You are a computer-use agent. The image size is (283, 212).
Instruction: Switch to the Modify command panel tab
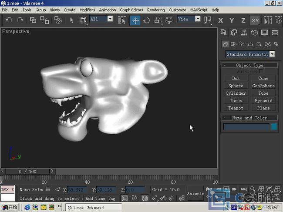pos(234,33)
